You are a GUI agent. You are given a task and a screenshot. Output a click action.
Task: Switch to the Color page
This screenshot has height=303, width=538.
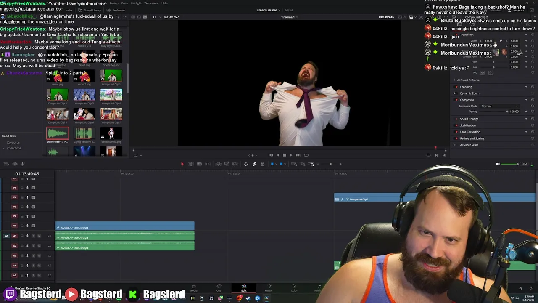coord(294,288)
